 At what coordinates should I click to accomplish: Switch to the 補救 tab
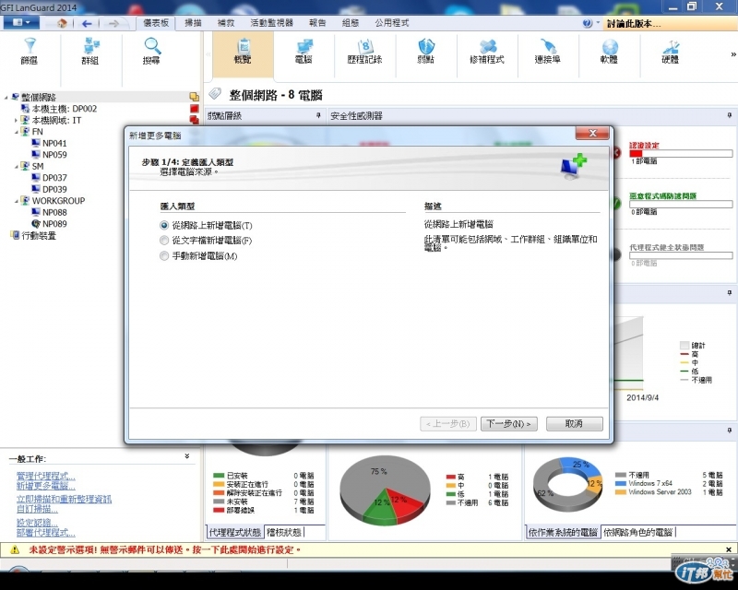click(226, 22)
